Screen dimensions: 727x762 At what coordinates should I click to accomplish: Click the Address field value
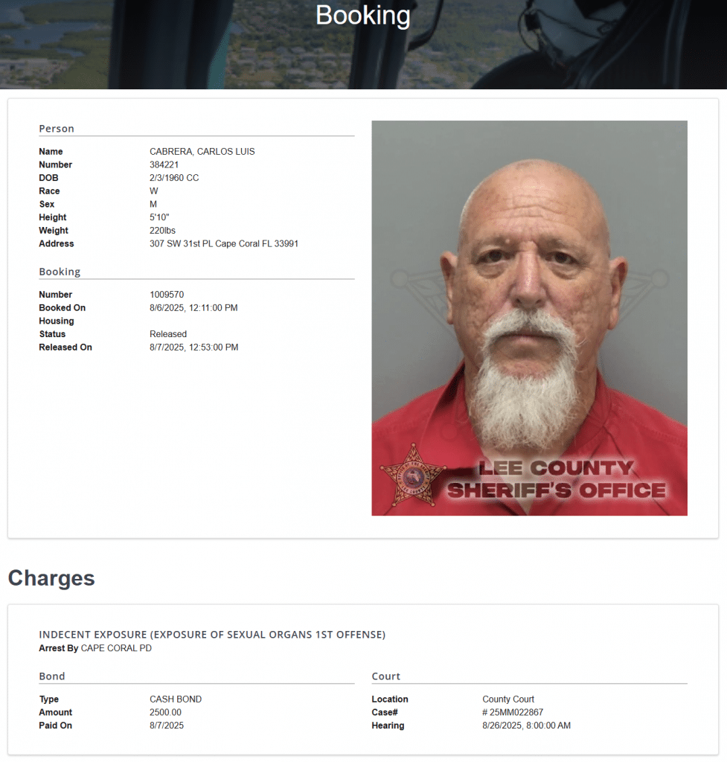[x=224, y=243]
